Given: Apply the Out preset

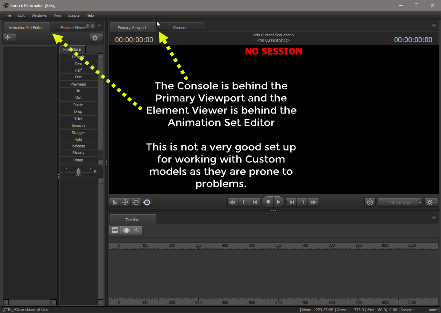Looking at the screenshot, I should [x=78, y=97].
